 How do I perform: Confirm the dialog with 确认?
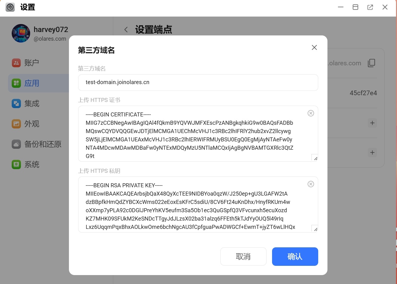[295, 256]
